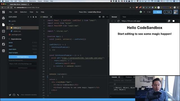Image resolution: width=180 pixels, height=101 pixels.
Task: Go back in the preview browser
Action: (x=112, y=21)
